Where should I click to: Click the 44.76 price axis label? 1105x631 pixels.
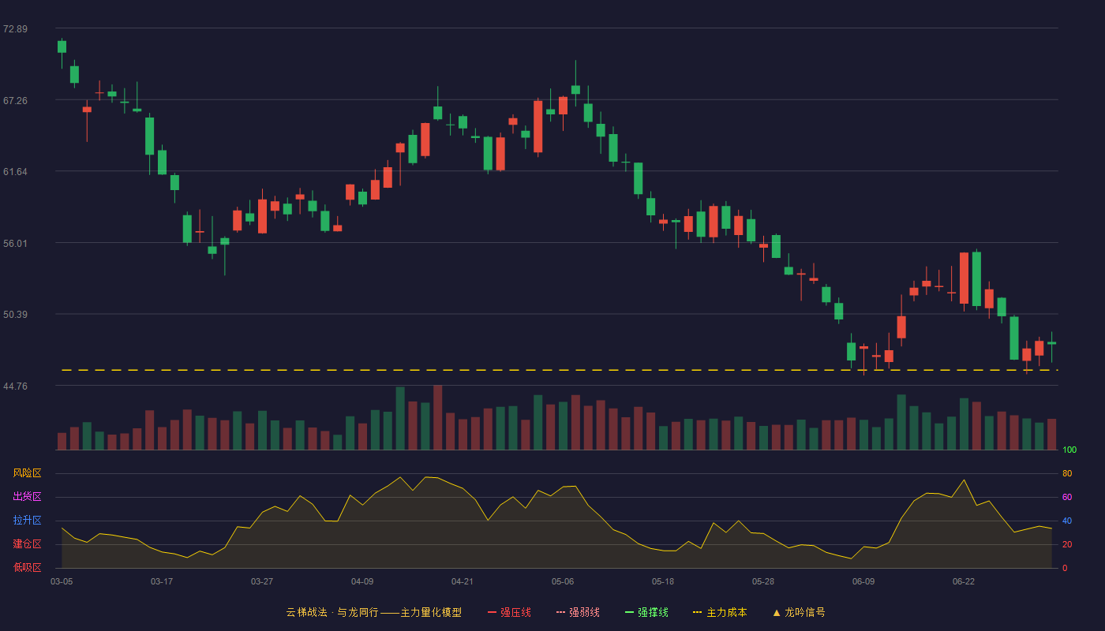tap(15, 386)
